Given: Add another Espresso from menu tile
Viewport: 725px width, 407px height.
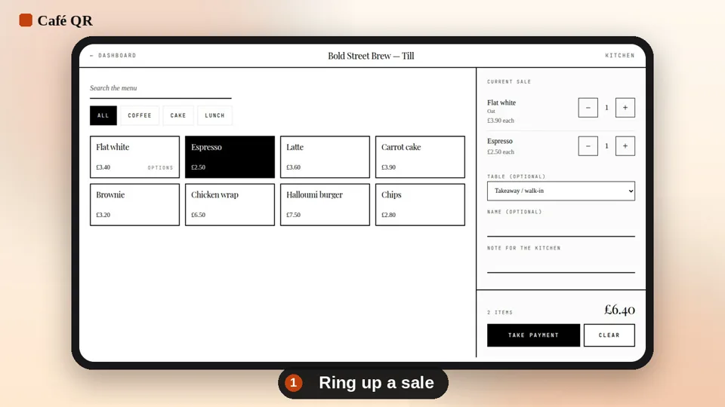Looking at the screenshot, I should 230,157.
